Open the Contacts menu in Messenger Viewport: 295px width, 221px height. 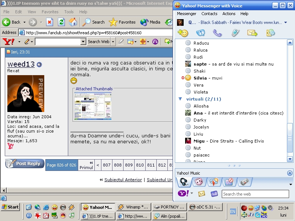coord(209,14)
